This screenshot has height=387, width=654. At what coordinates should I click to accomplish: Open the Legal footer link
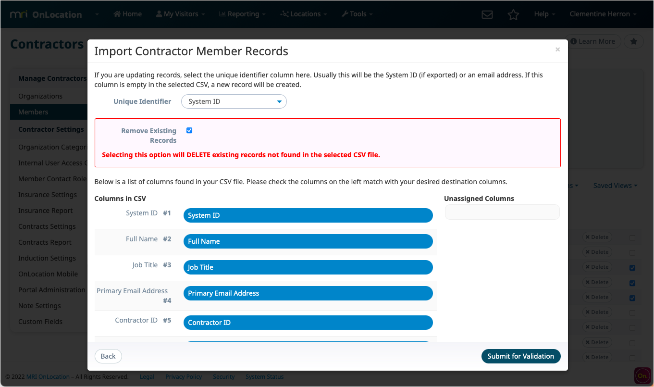coord(147,377)
